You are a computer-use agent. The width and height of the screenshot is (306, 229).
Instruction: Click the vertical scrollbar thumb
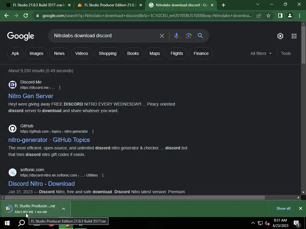tap(303, 45)
